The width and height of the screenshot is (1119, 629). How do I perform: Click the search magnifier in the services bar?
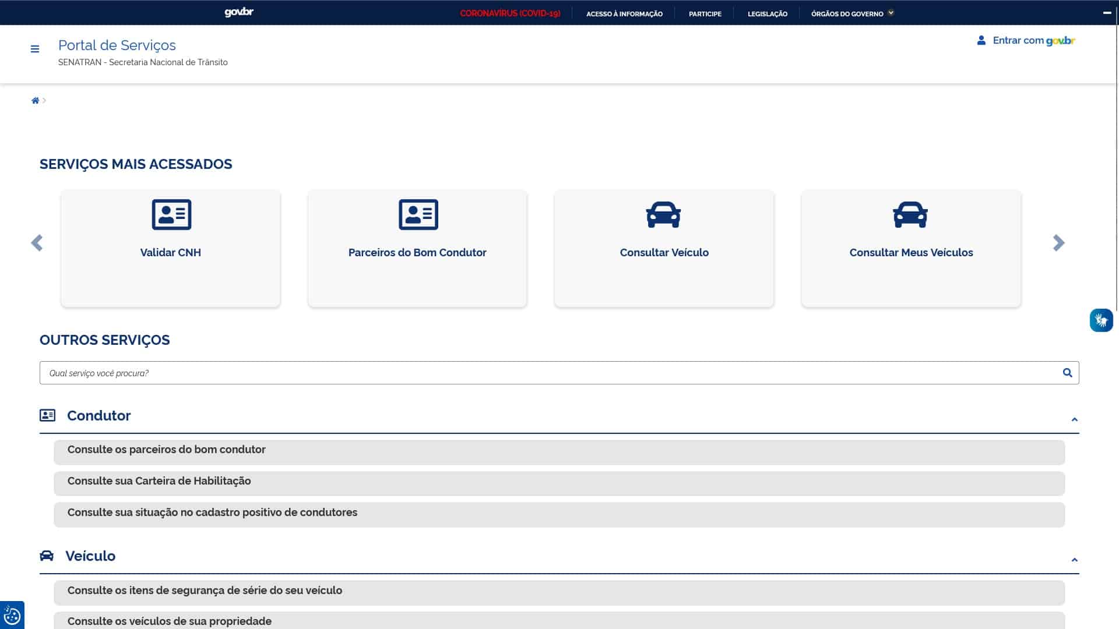point(1067,372)
